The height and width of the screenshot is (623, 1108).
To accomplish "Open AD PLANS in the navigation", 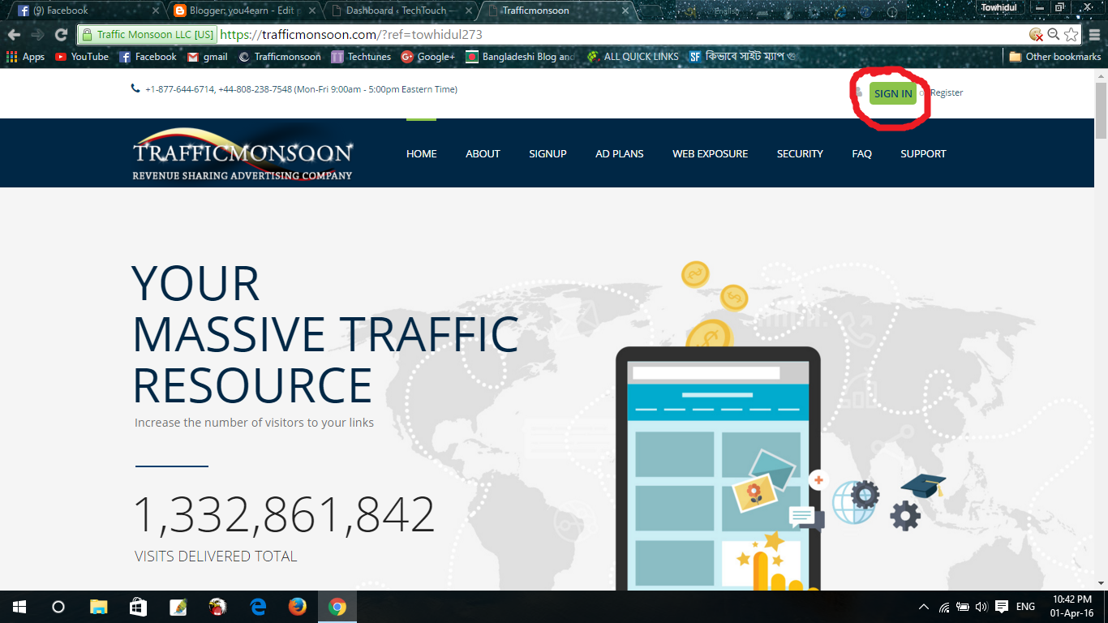I will click(620, 153).
